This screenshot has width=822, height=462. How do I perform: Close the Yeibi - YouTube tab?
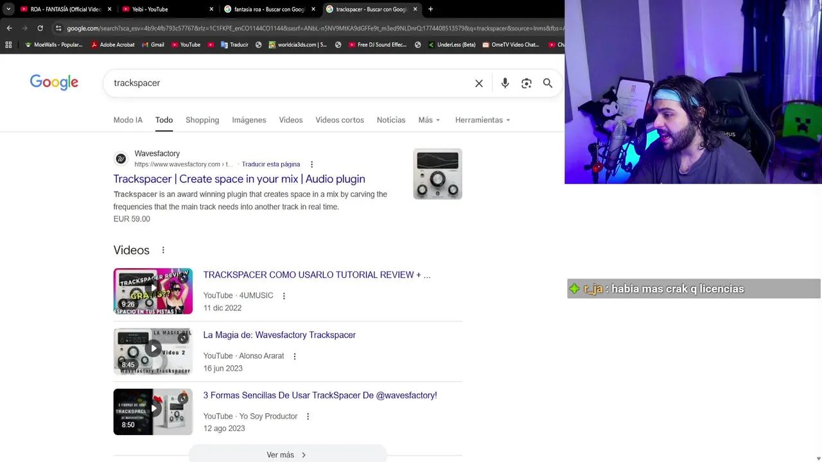211,9
